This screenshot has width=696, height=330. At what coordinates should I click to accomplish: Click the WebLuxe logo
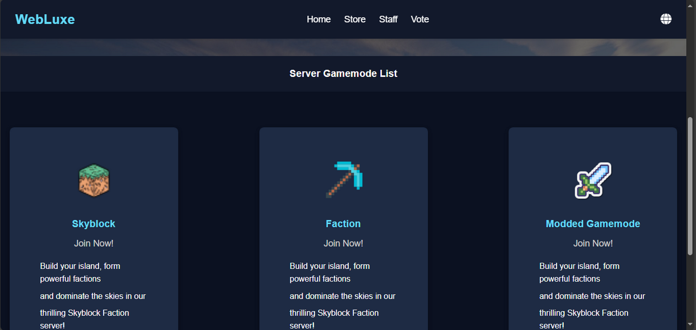[x=45, y=19]
